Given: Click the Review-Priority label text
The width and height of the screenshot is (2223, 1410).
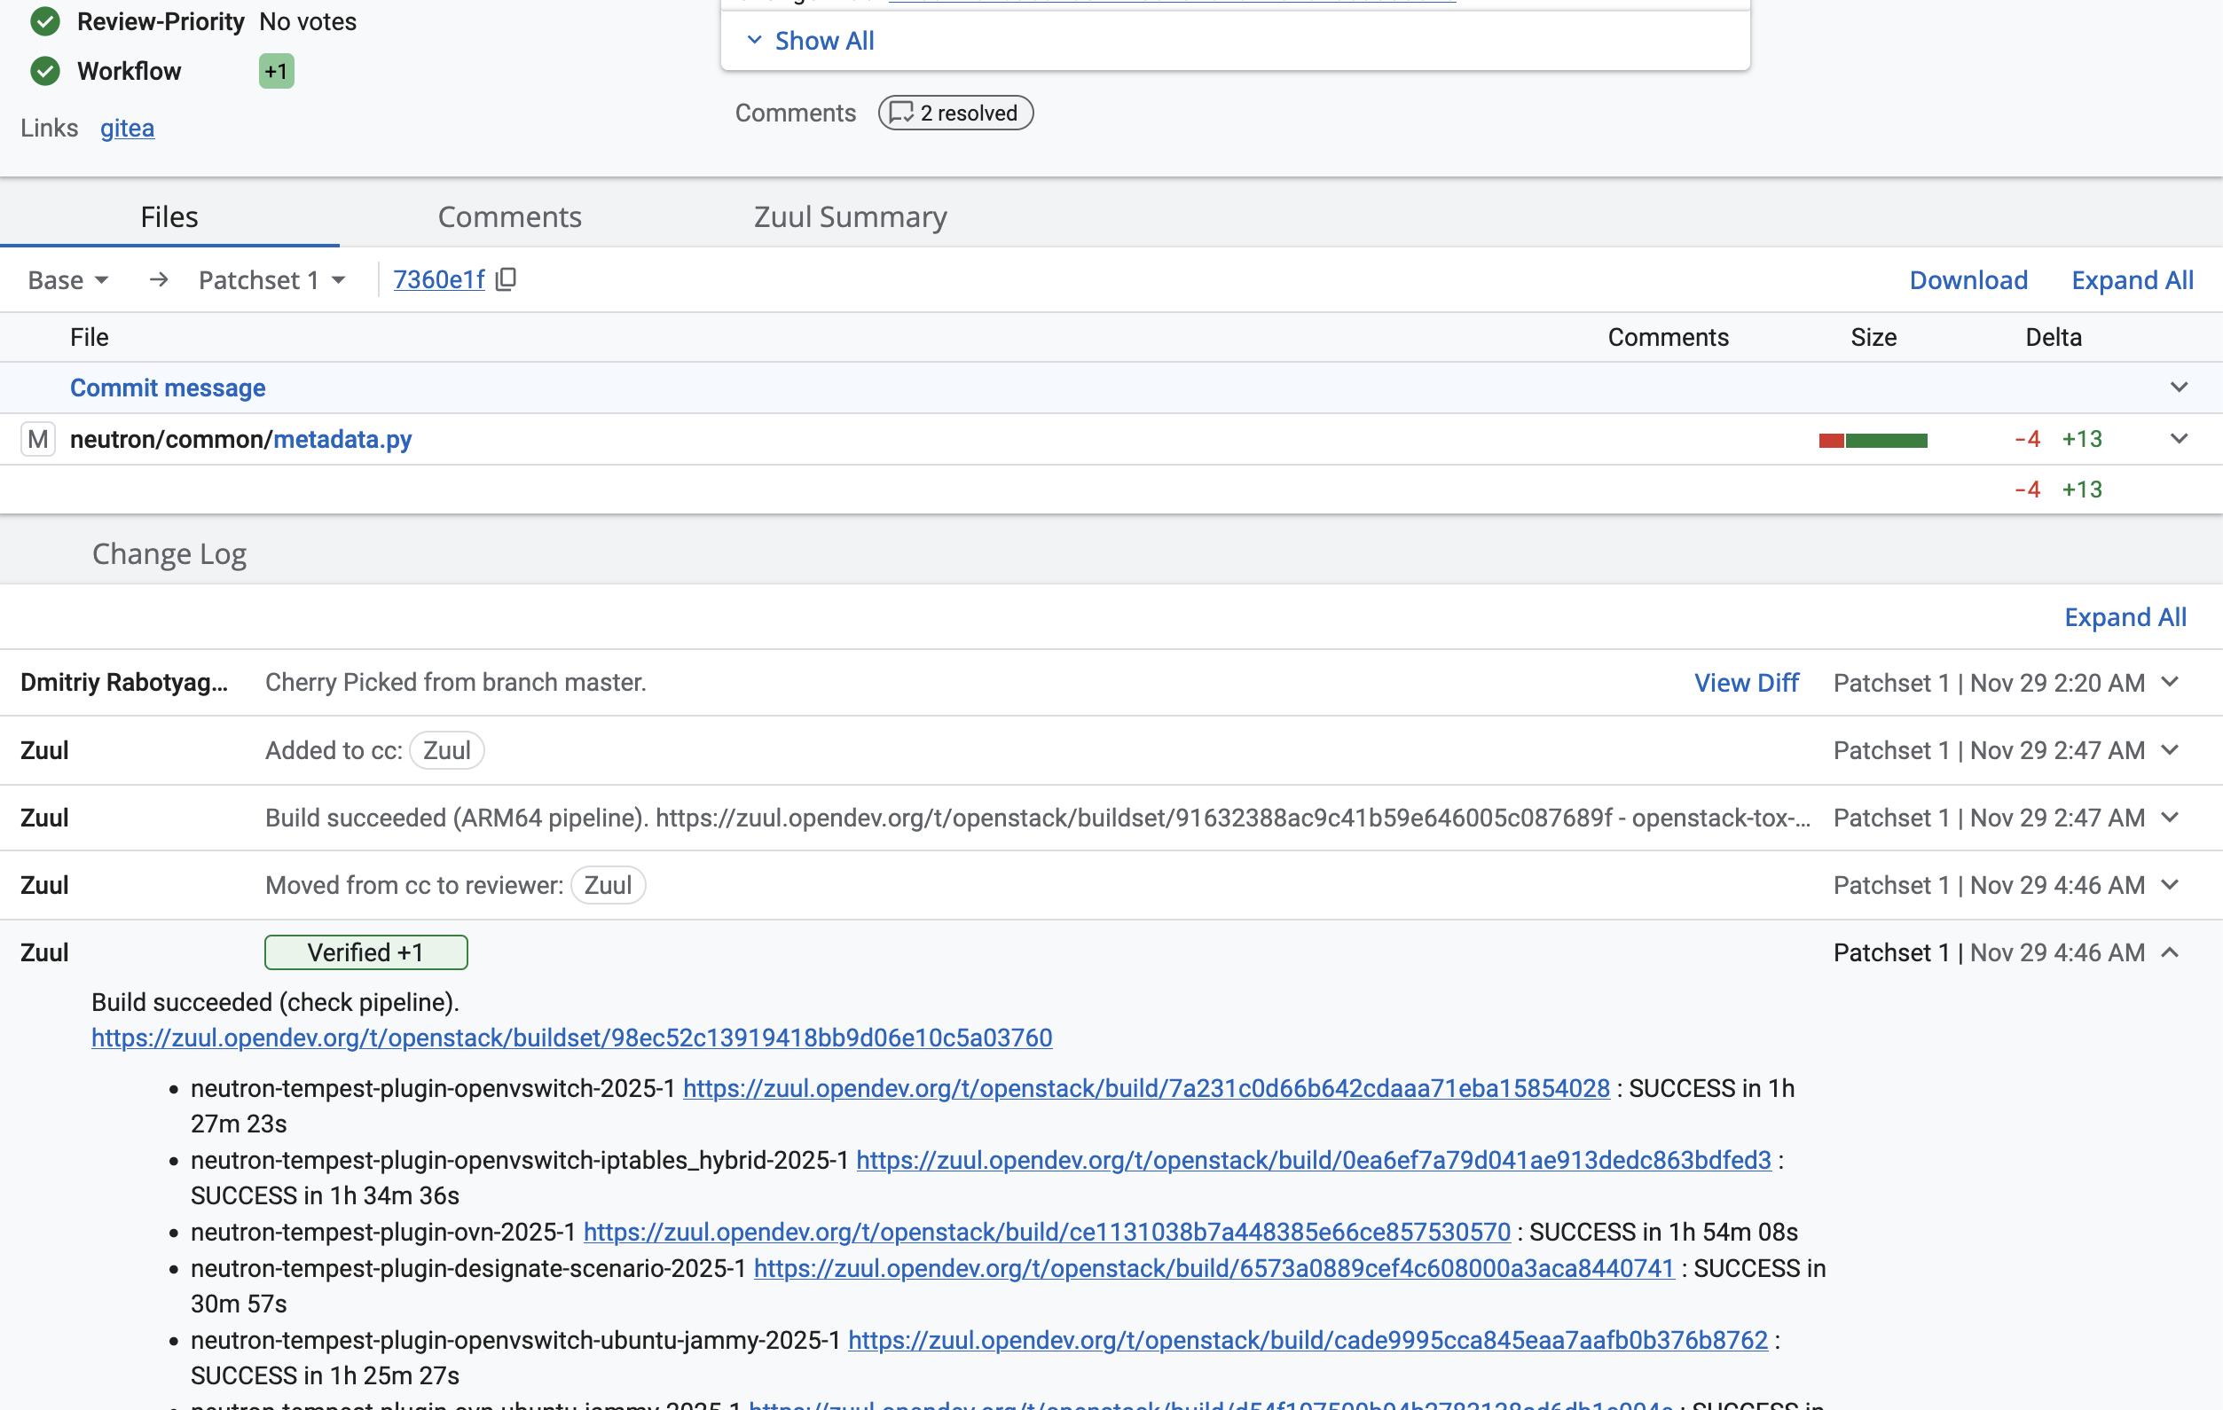Looking at the screenshot, I should (x=161, y=21).
